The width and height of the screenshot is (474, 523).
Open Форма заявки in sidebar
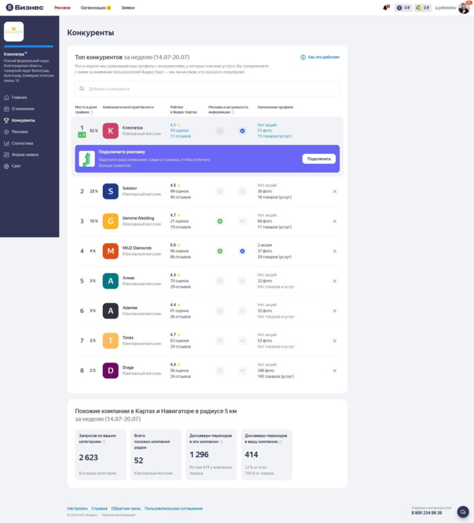click(x=24, y=154)
